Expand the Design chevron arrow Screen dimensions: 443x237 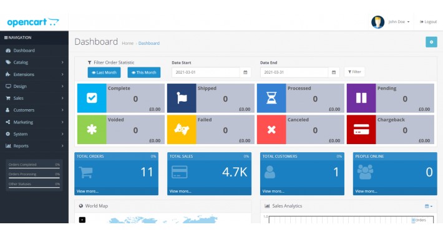click(x=62, y=86)
